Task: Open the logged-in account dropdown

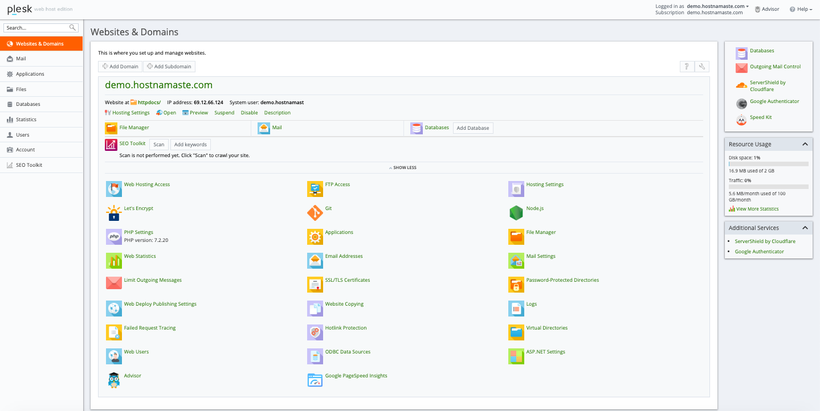Action: [718, 6]
